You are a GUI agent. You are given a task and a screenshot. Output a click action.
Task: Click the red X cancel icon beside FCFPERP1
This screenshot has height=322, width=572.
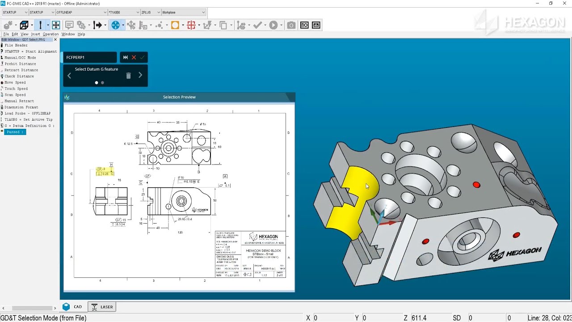pyautogui.click(x=134, y=57)
